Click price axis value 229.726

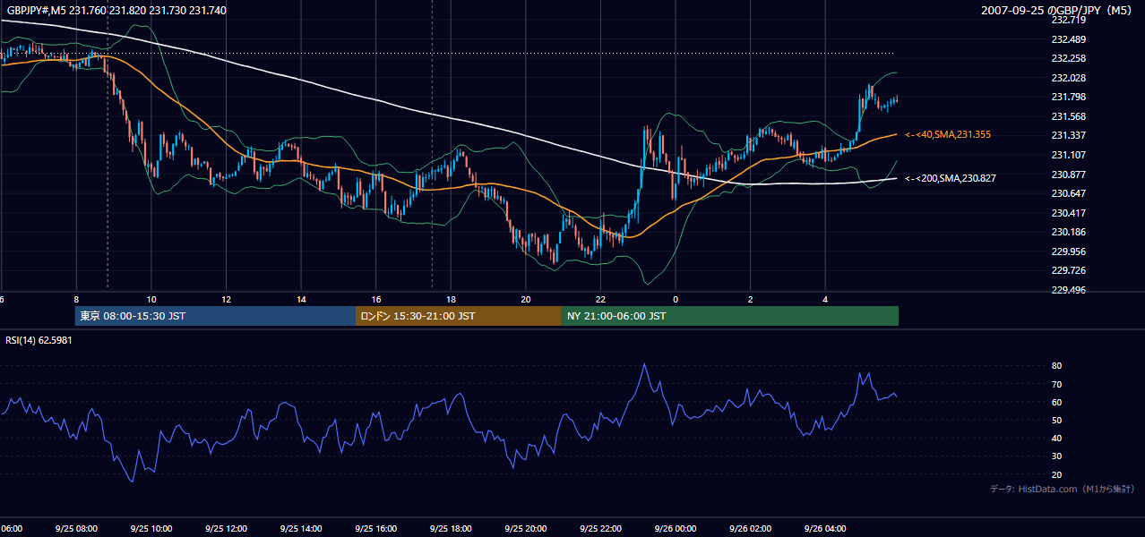coord(1068,270)
